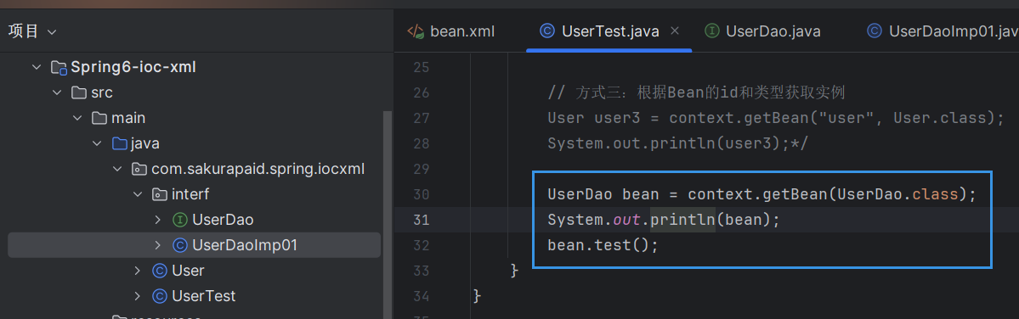Collapse the com.sakurapaid.spring.iocxml package arrow
This screenshot has height=319, width=1019.
point(117,169)
